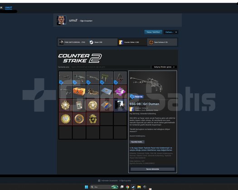238x190 pixels.
Task: Open the File Explorer taskbar icon
Action: [x=139, y=187]
